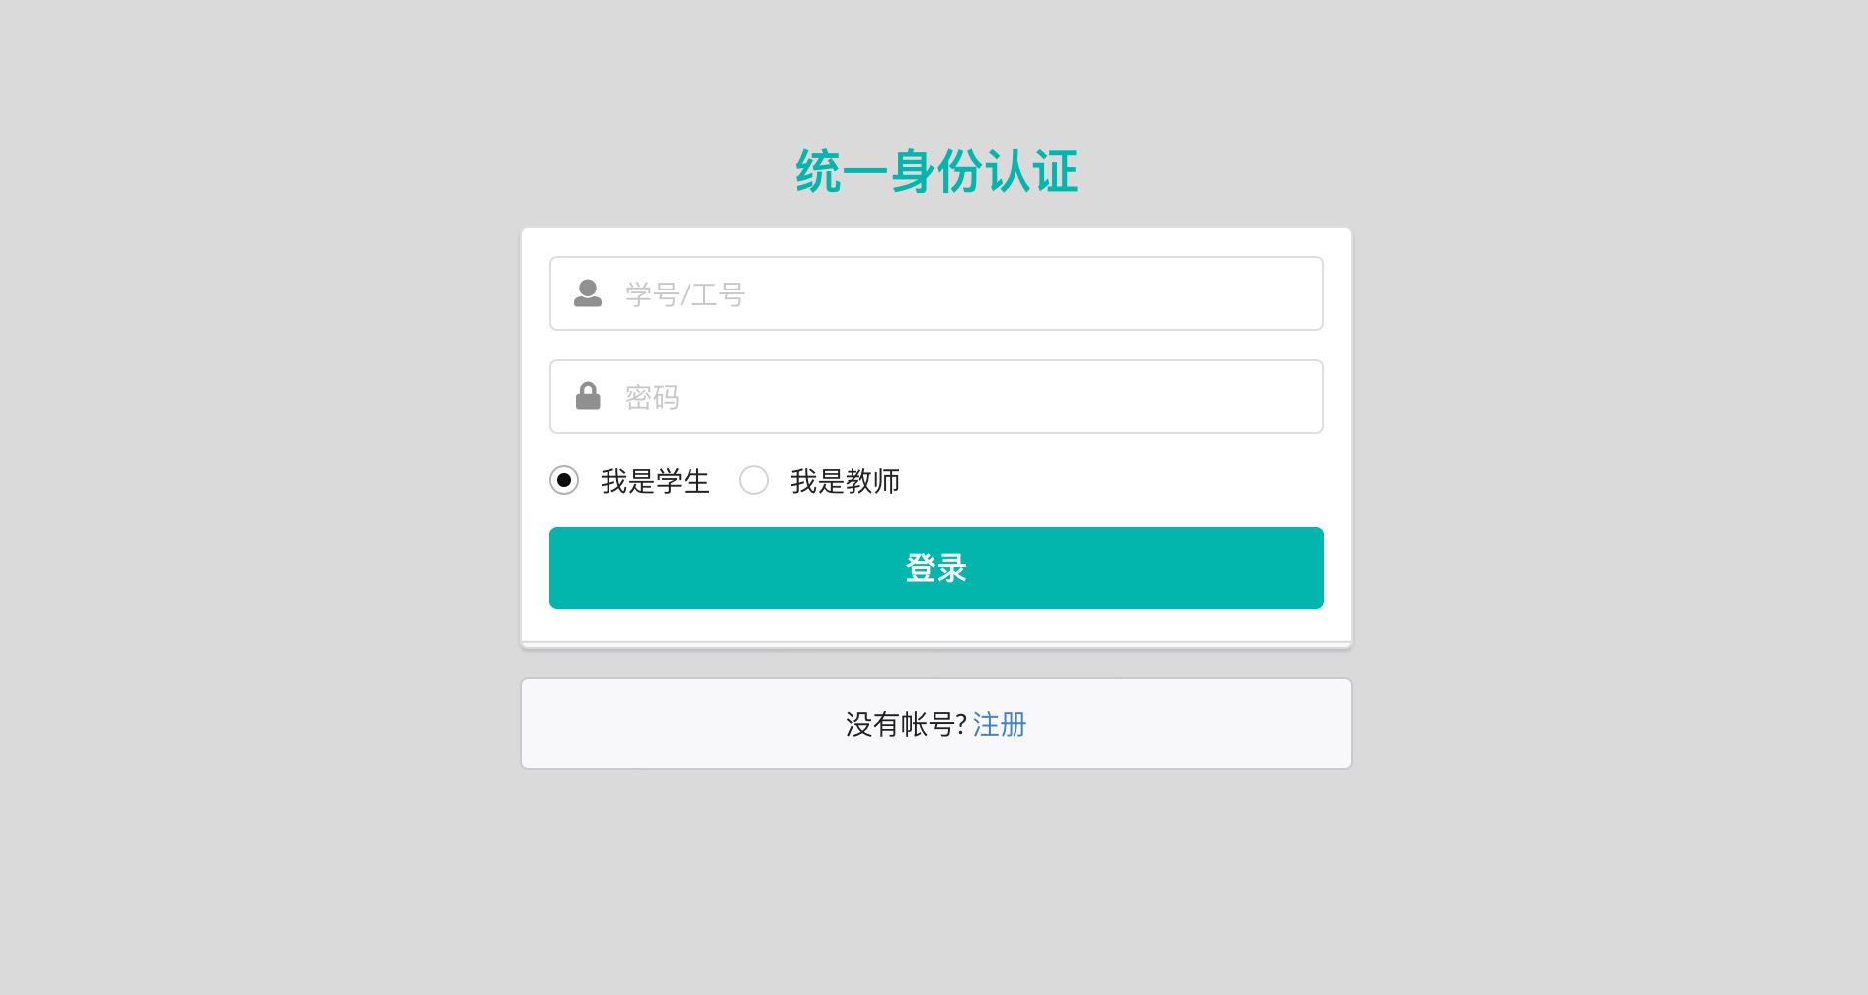This screenshot has width=1868, height=995.
Task: Click the 我是学生 label text
Action: coord(655,481)
